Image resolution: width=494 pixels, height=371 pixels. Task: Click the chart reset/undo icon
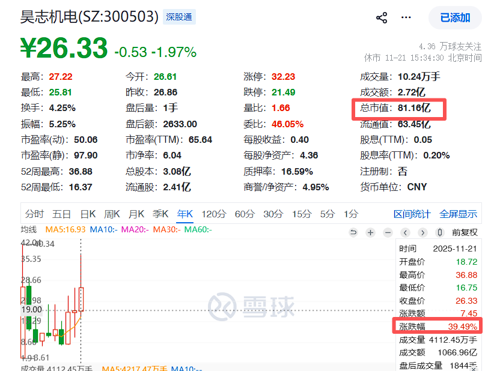click(353, 232)
